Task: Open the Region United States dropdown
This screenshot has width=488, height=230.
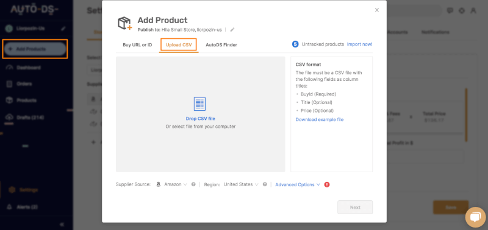Action: pos(241,184)
